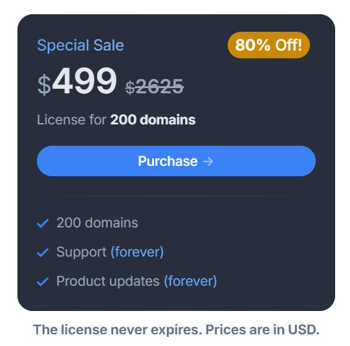The width and height of the screenshot is (350, 346).
Task: Click the checkmark beside Support
Action: (x=43, y=252)
